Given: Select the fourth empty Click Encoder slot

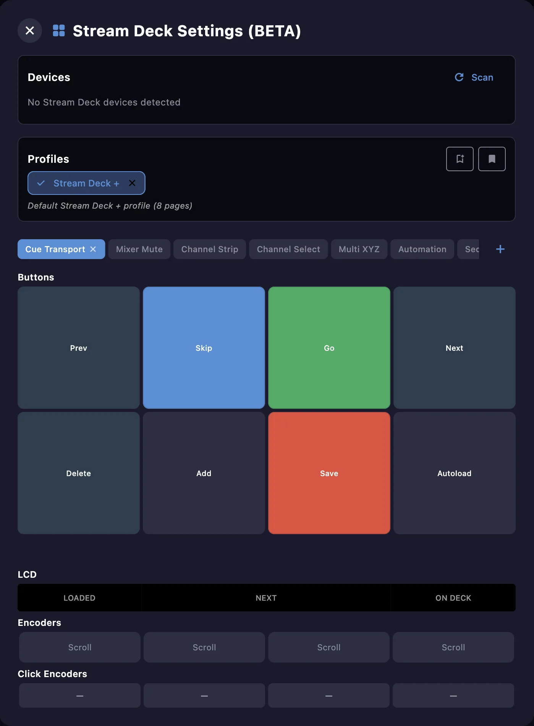Looking at the screenshot, I should [453, 695].
